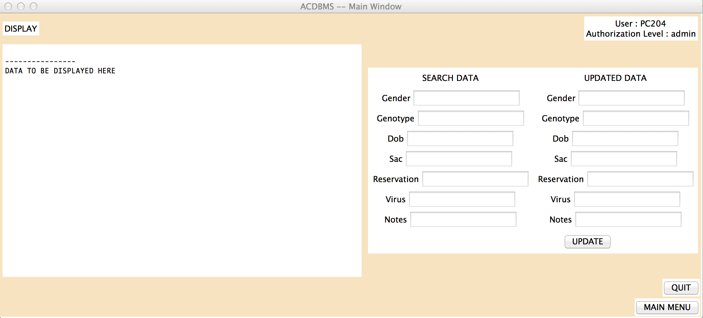This screenshot has height=318, width=703.
Task: Select the Updated Data Virus field
Action: coord(627,199)
